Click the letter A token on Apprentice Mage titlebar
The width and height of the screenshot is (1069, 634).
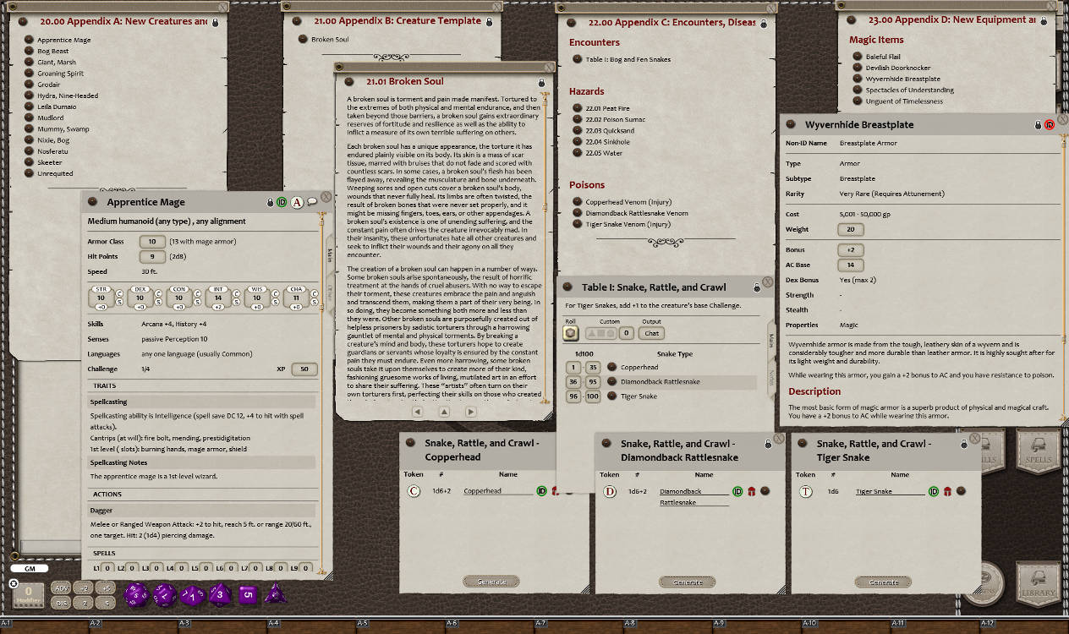pos(297,202)
